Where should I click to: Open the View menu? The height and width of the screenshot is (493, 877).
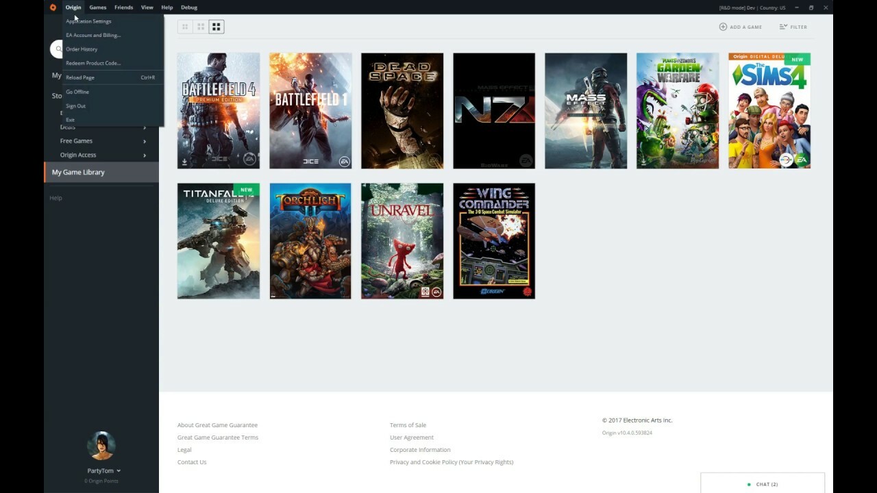coord(147,8)
